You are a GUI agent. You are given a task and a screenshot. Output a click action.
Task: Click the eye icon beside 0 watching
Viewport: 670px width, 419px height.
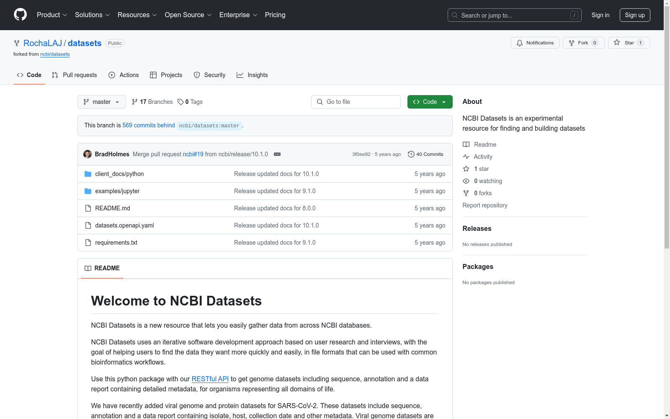[466, 181]
